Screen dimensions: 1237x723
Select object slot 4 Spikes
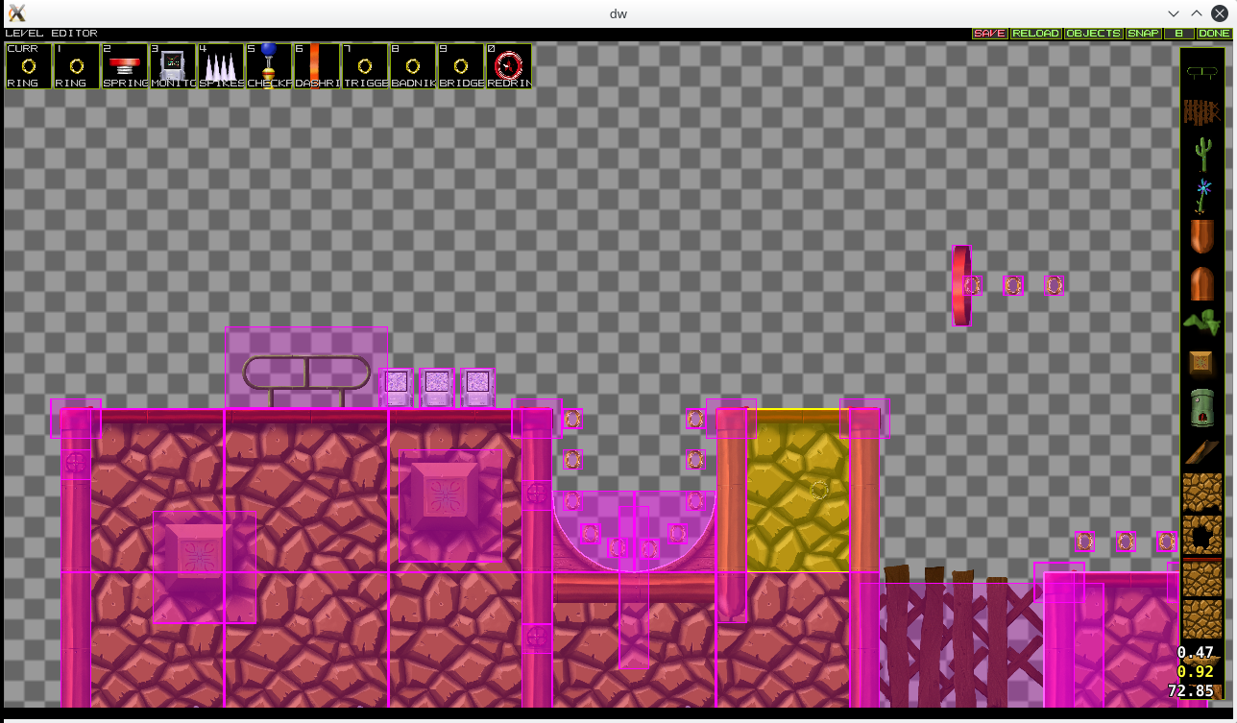(221, 66)
